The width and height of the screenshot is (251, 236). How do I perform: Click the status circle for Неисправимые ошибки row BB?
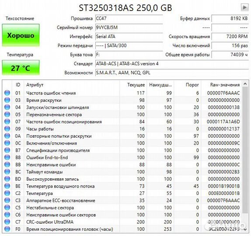pyautogui.click(x=7, y=164)
